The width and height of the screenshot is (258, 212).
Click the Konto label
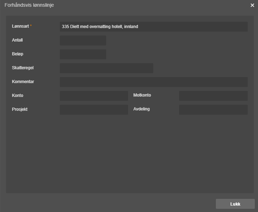(x=18, y=96)
